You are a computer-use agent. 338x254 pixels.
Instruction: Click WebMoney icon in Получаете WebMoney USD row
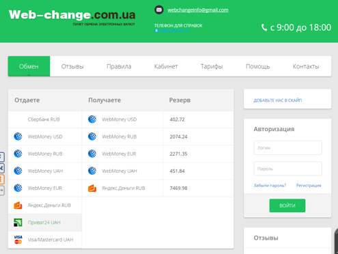click(x=92, y=119)
